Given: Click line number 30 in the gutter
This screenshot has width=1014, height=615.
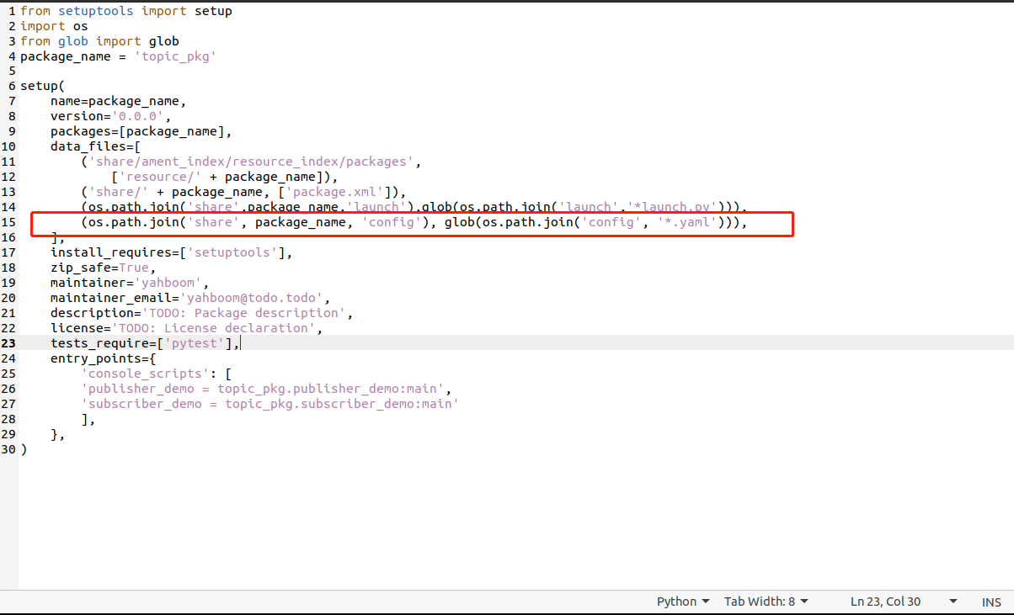Looking at the screenshot, I should click(8, 449).
